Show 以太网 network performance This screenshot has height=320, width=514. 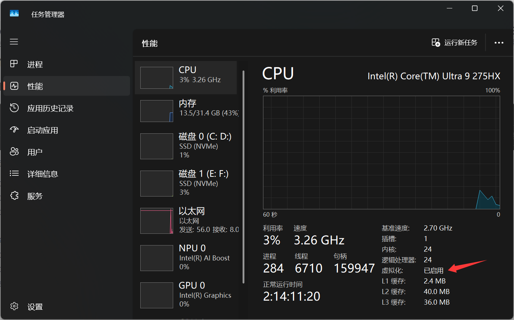coord(186,221)
